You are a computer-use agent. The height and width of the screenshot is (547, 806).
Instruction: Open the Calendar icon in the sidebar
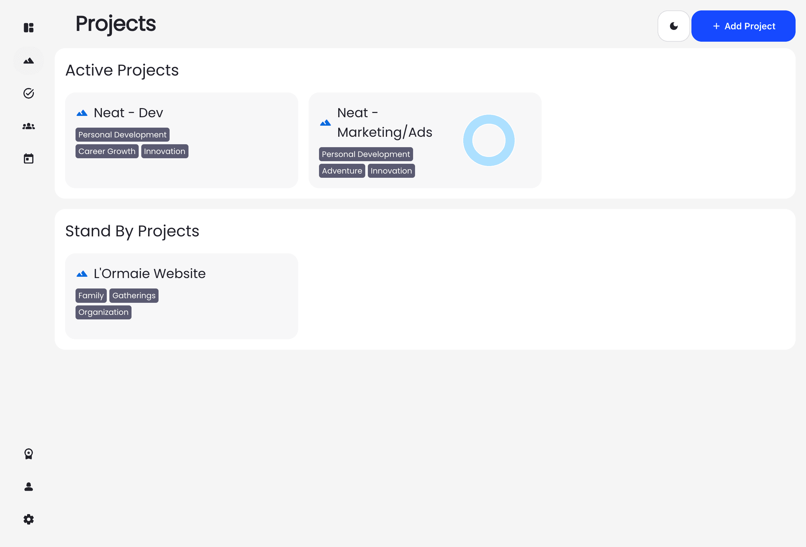[28, 158]
